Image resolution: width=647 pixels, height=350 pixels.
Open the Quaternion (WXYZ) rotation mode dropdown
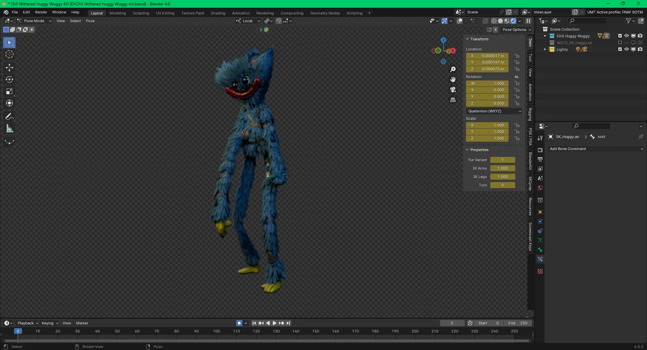(x=494, y=111)
